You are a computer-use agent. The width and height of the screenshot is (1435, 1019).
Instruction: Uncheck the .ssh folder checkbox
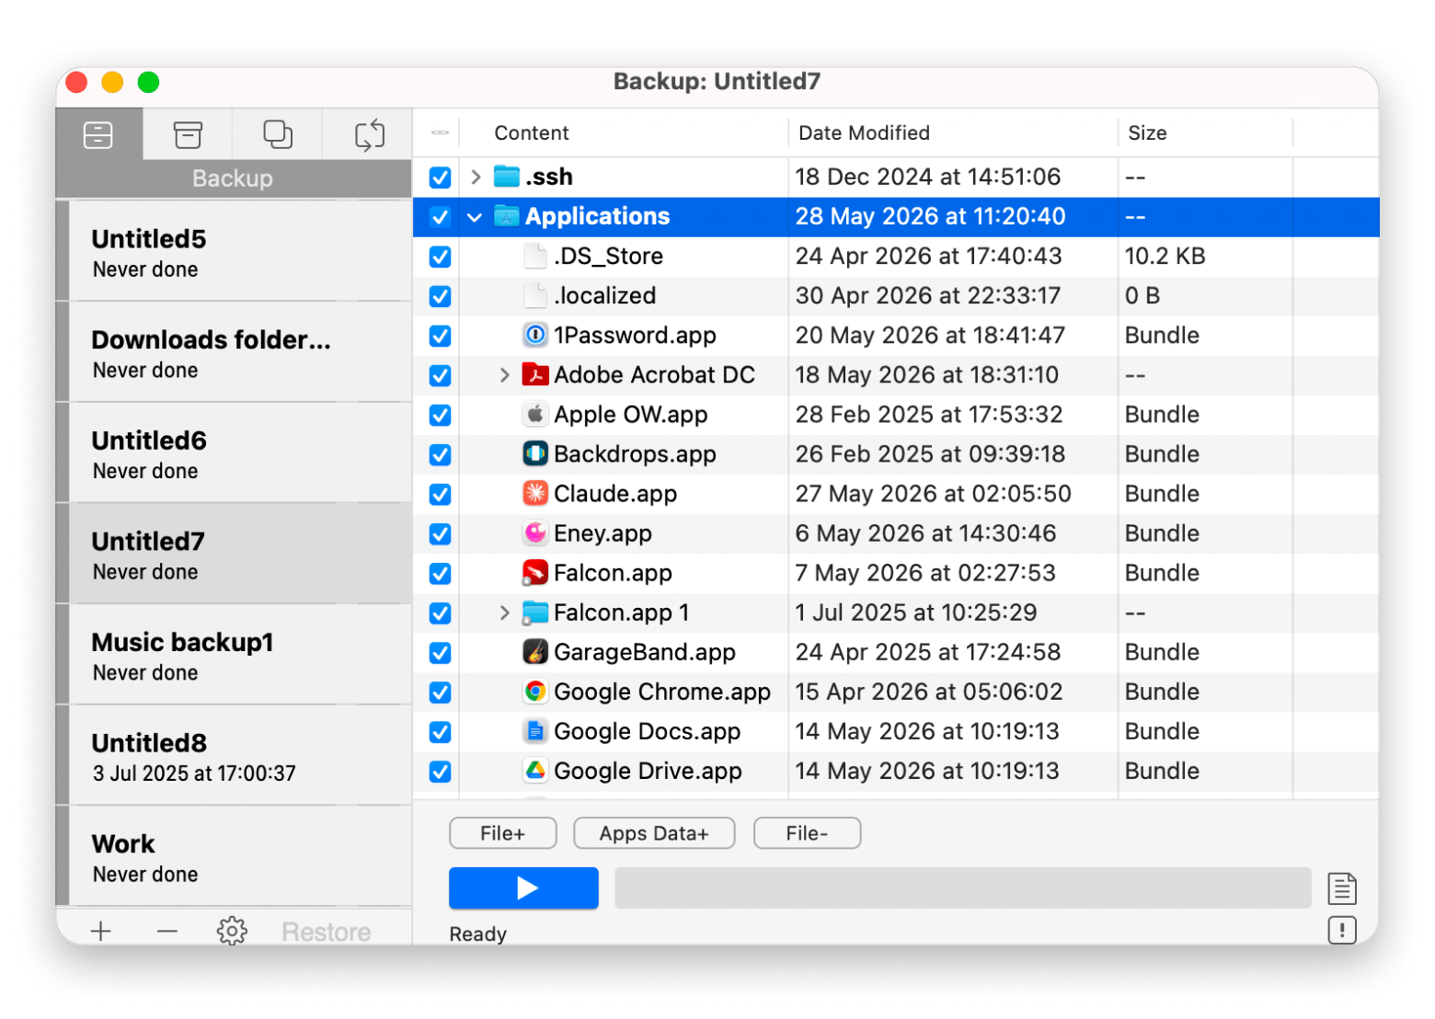pos(440,177)
